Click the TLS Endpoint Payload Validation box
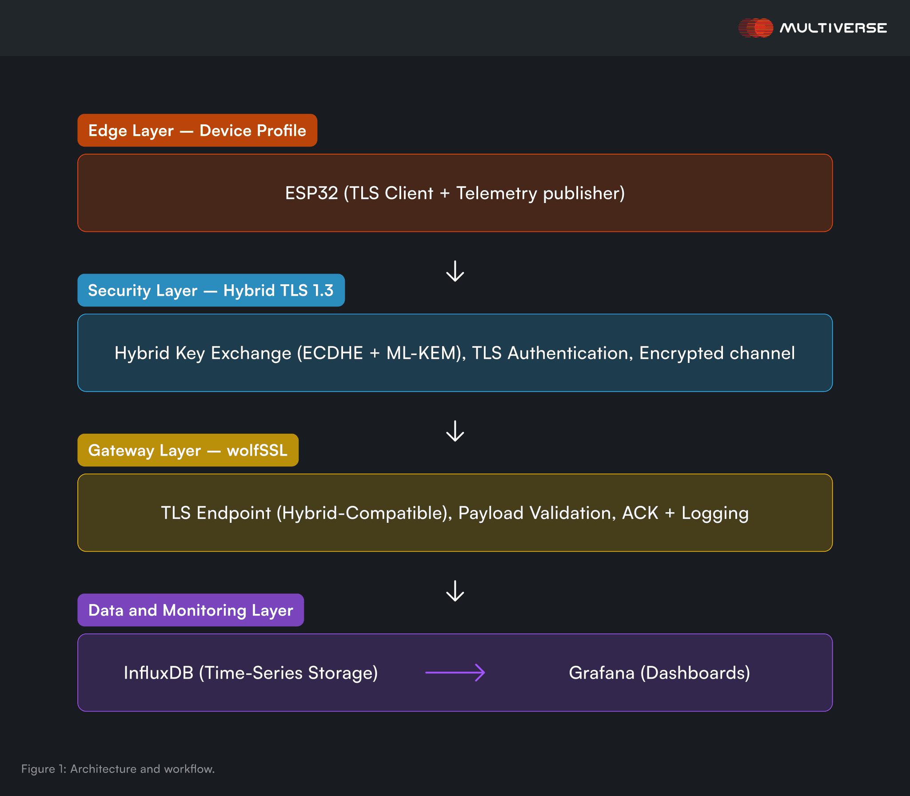910x796 pixels. click(455, 513)
